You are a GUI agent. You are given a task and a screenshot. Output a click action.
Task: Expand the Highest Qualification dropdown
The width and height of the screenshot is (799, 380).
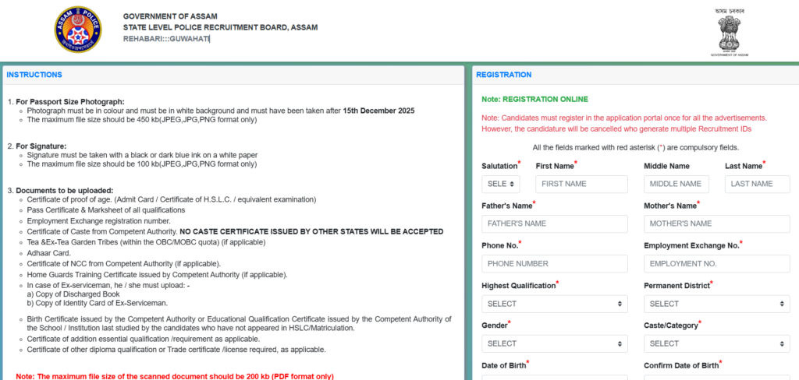[x=554, y=304]
